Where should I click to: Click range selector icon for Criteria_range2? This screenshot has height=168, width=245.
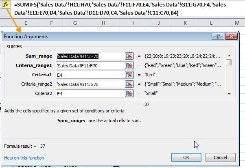[x=129, y=84]
